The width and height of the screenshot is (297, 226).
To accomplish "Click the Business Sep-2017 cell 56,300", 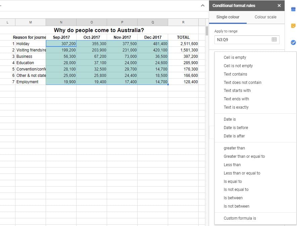I will pos(61,56).
